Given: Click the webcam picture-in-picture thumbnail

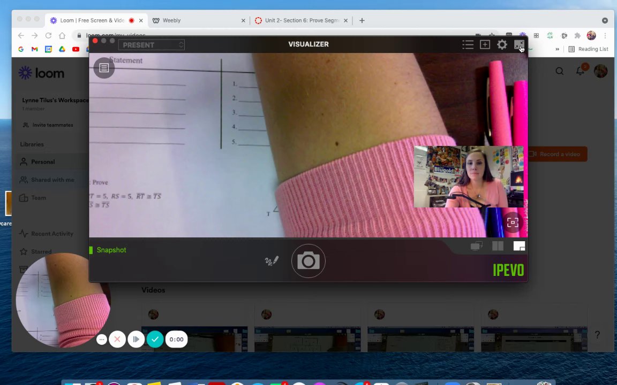Looking at the screenshot, I should (x=469, y=176).
